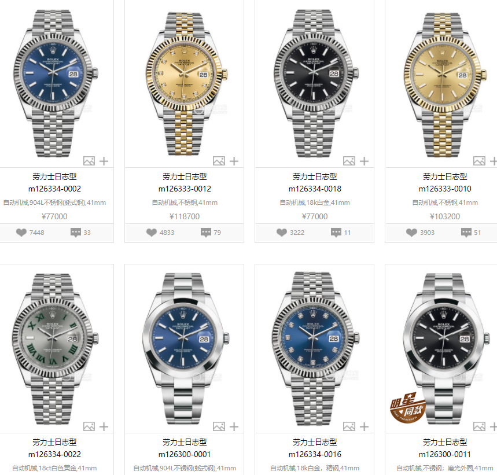This screenshot has height=475, width=497.
Task: Open comment bubble showing 51 comments
Action: click(466, 233)
